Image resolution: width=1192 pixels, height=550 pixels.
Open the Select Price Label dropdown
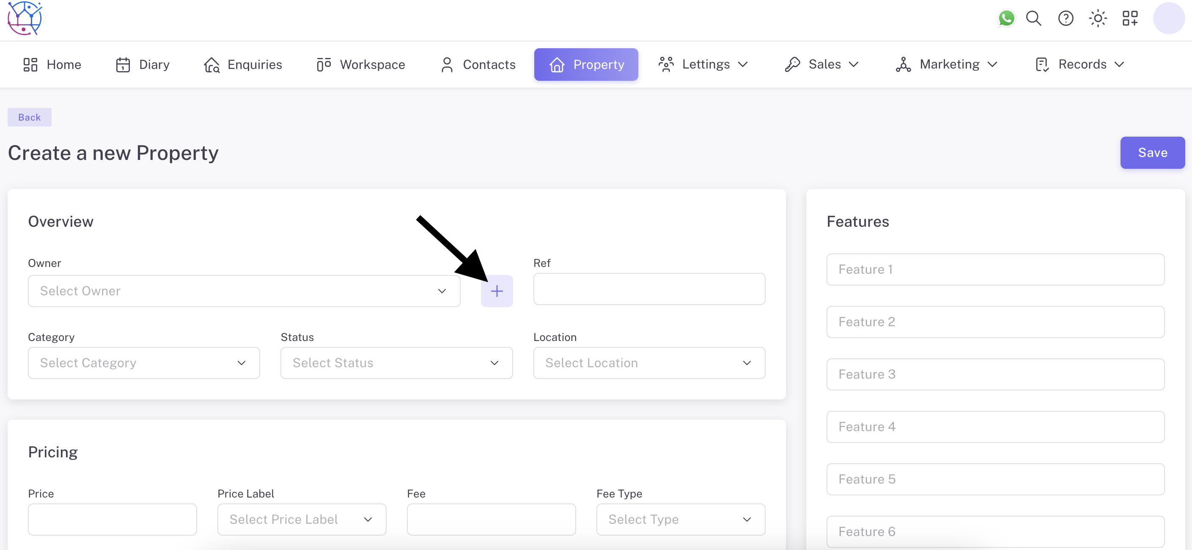click(x=301, y=520)
